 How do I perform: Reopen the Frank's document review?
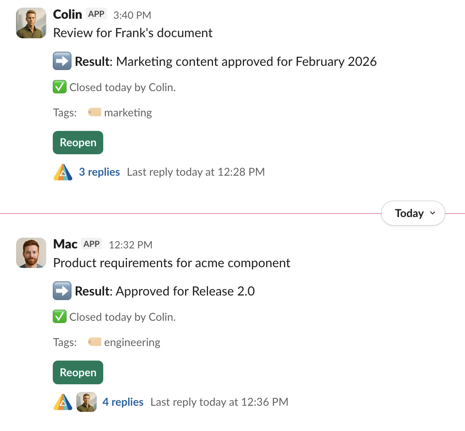click(x=78, y=143)
